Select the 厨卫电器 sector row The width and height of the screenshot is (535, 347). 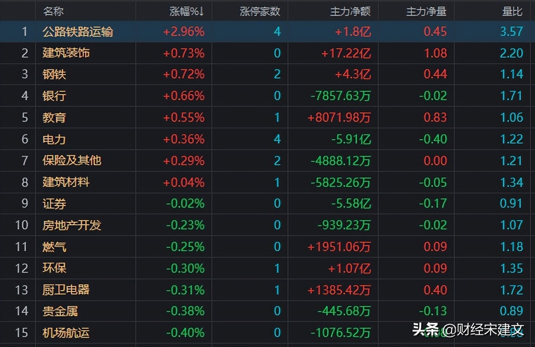65,290
